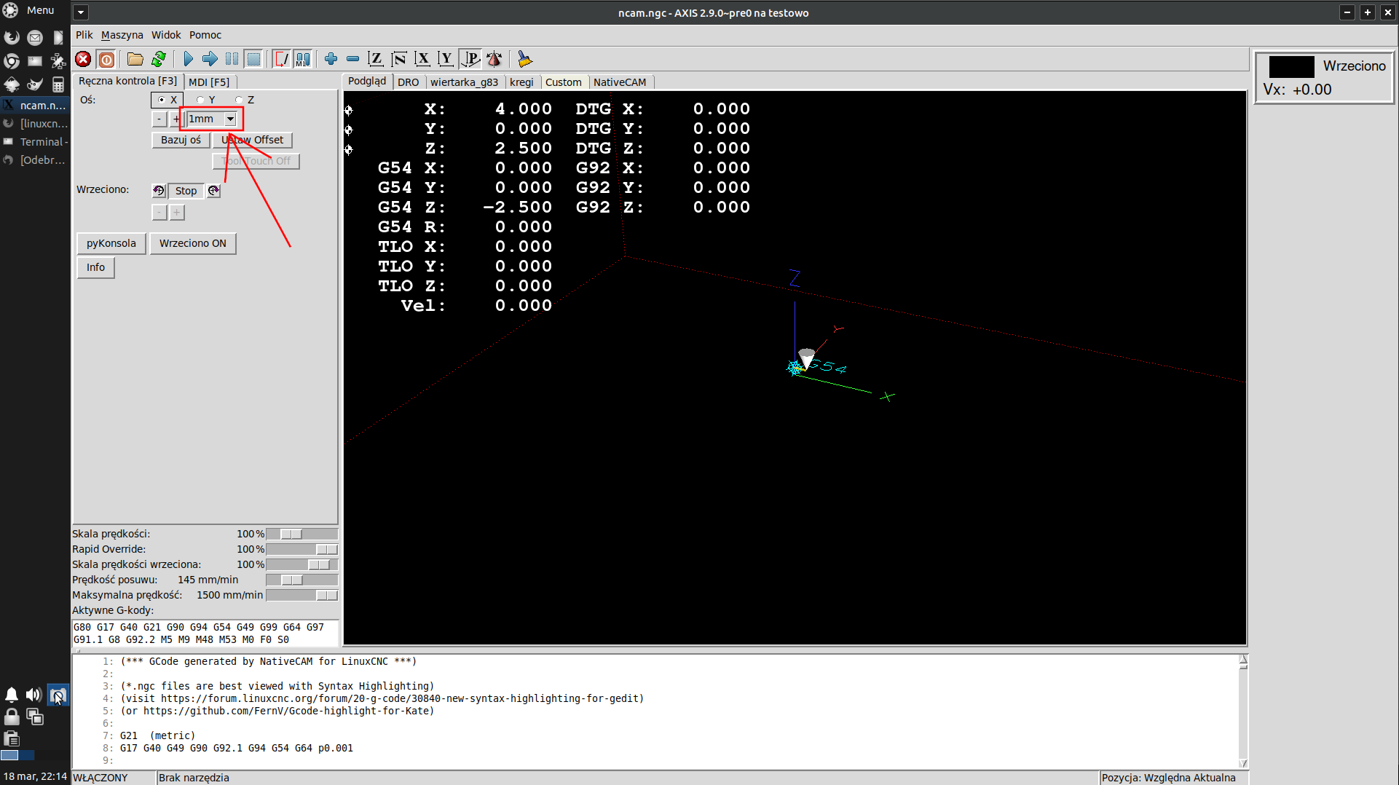1399x785 pixels.
Task: Switch preview to rotated Z view
Action: tap(399, 59)
